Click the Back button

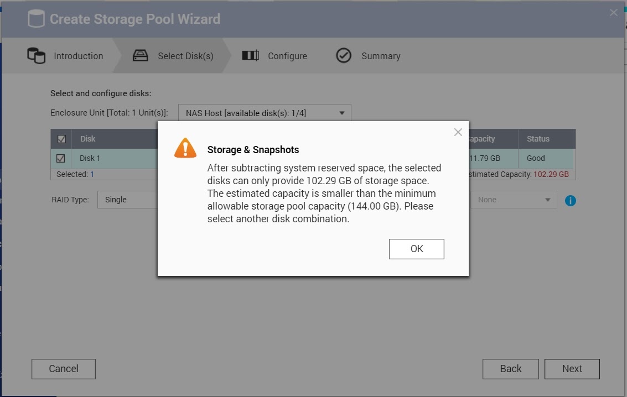510,369
